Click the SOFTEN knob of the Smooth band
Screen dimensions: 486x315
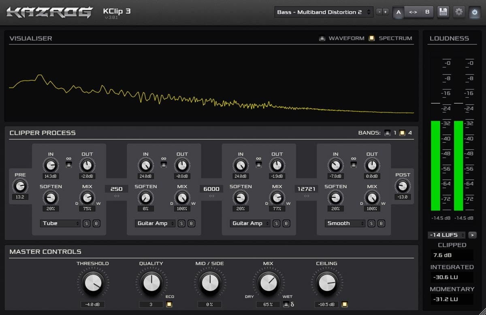pos(335,198)
